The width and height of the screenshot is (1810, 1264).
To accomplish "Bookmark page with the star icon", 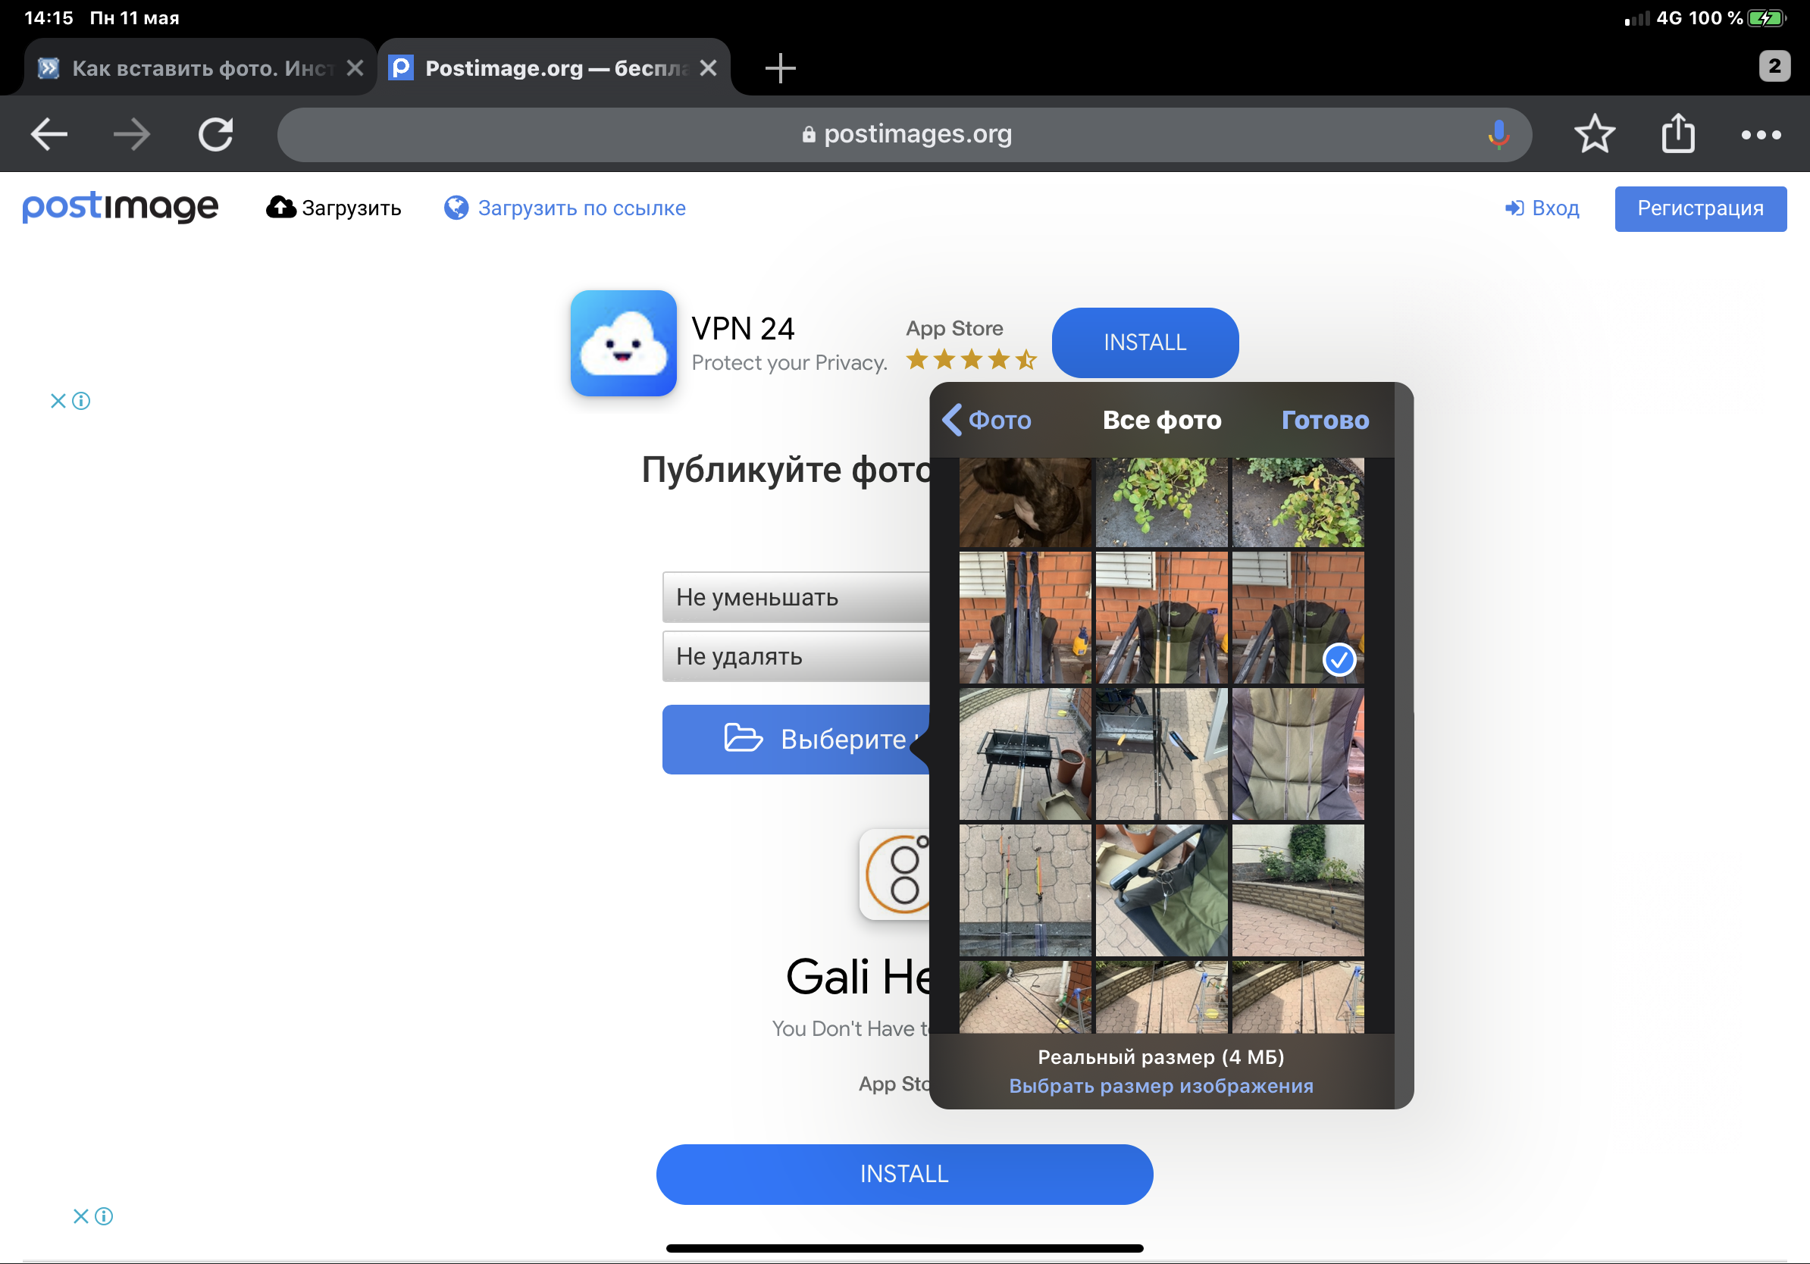I will 1594,135.
